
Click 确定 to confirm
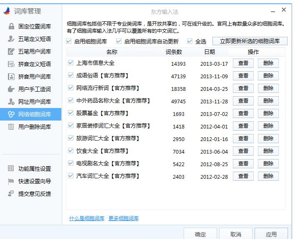pos(200,234)
